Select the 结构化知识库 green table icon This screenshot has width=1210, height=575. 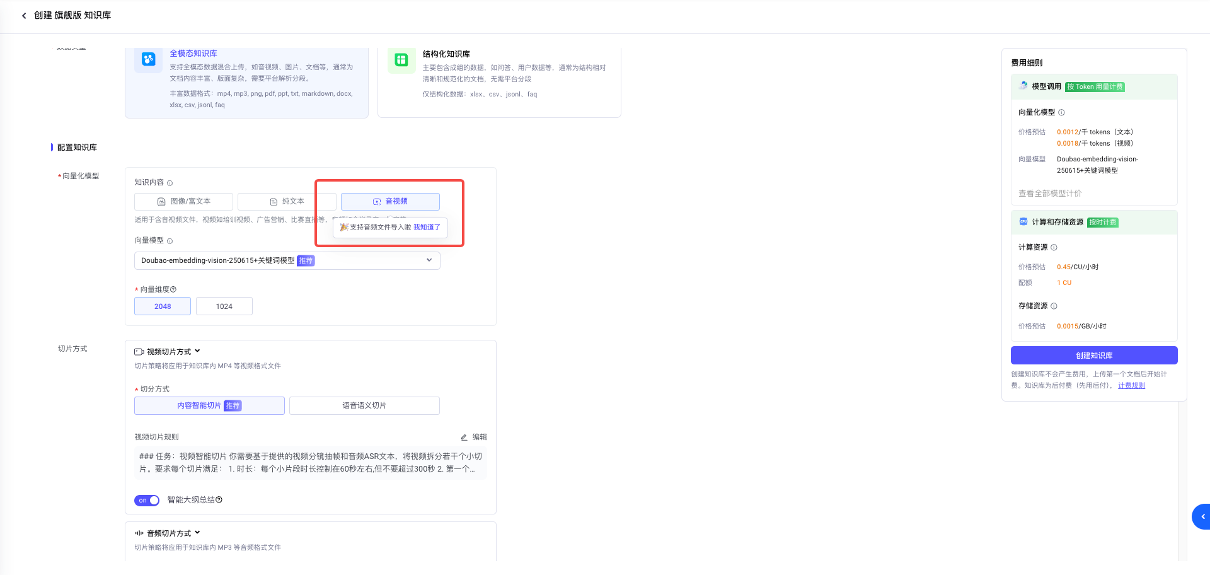[401, 60]
